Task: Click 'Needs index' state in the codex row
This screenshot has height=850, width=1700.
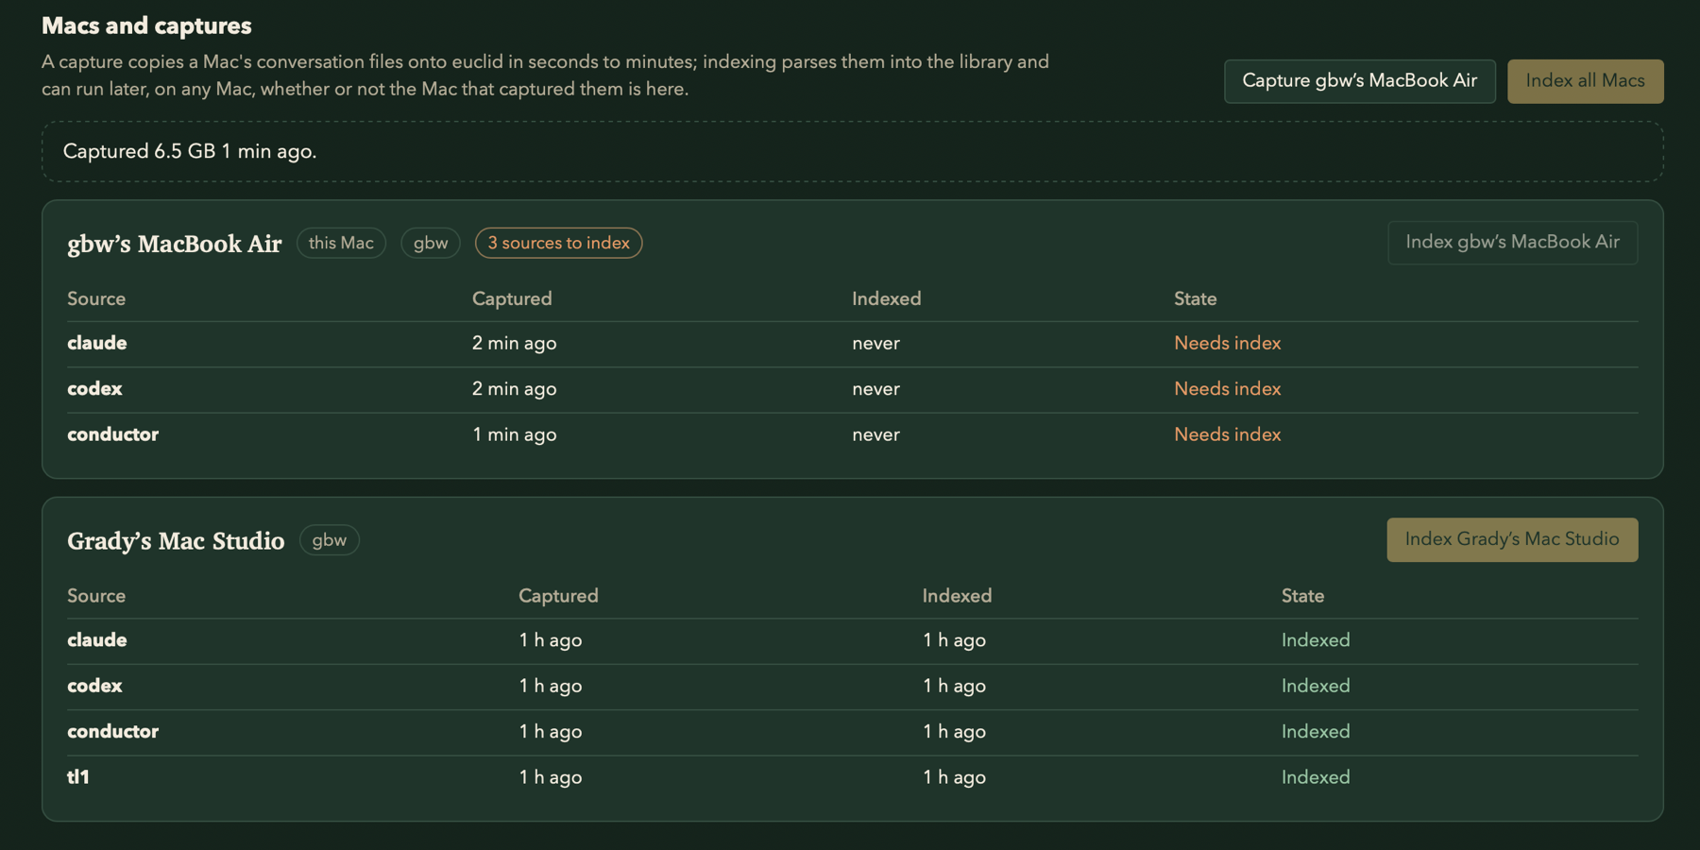Action: (1227, 389)
